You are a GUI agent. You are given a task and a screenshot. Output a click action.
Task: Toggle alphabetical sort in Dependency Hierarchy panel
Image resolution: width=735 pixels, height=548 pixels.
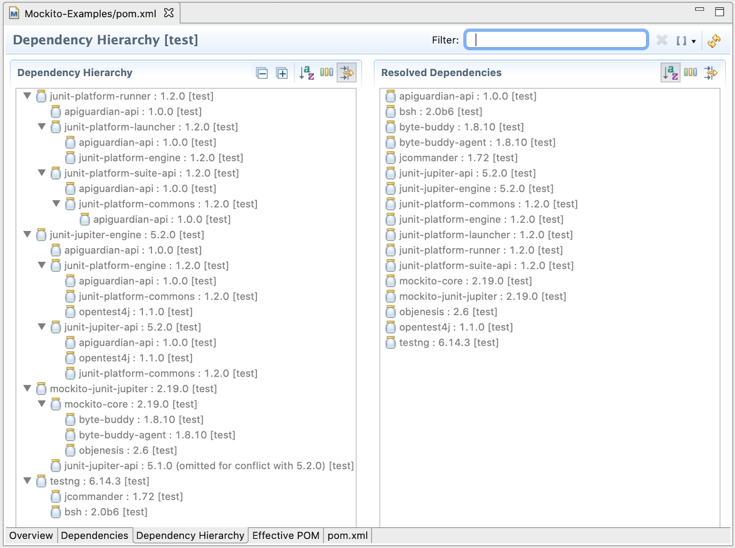307,73
